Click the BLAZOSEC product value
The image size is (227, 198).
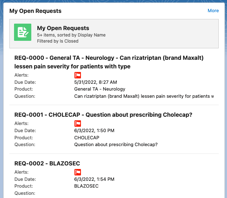[x=86, y=186]
